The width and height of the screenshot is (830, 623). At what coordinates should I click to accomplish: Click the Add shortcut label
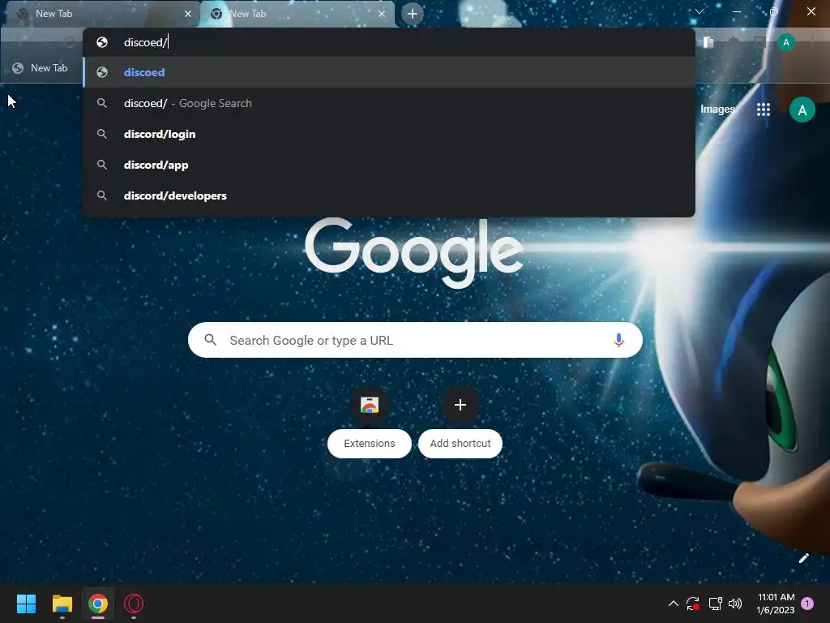pyautogui.click(x=460, y=444)
